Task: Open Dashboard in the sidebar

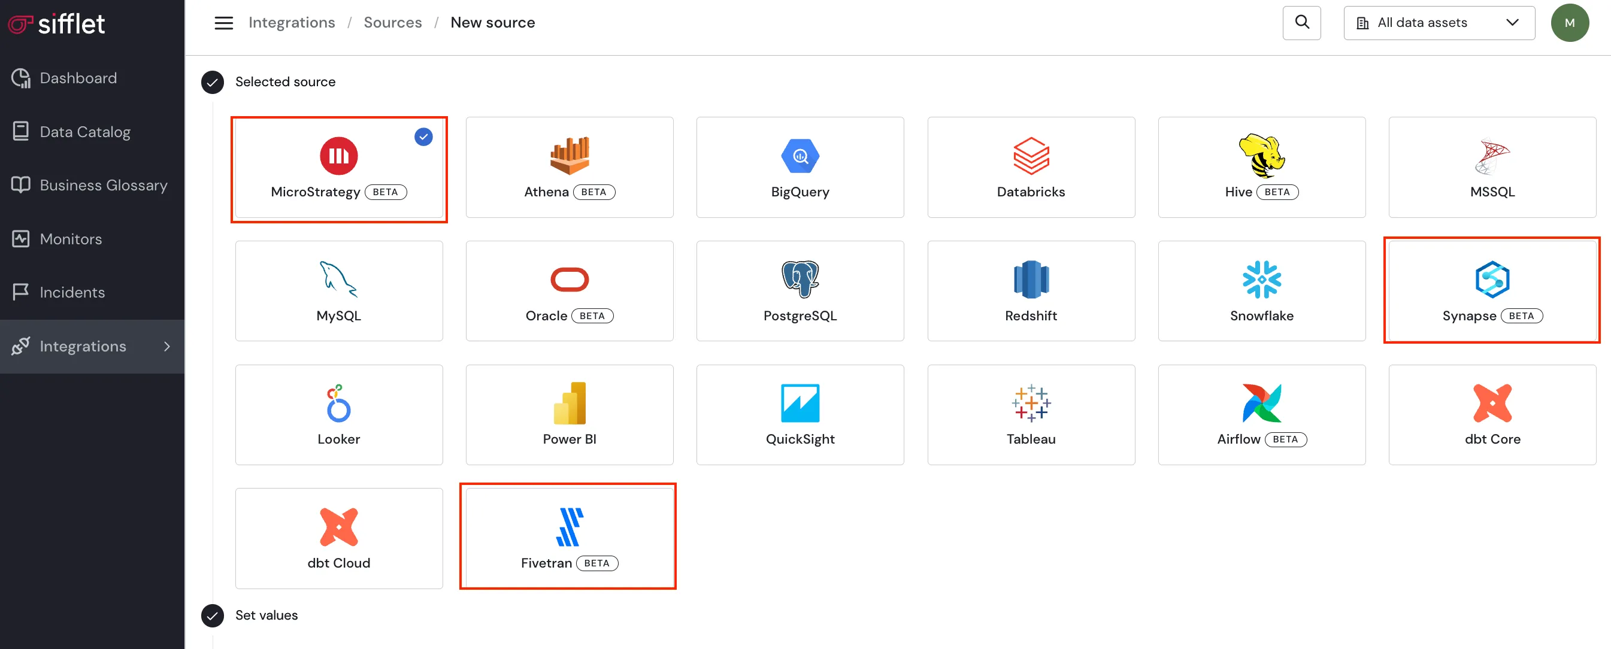Action: click(92, 77)
